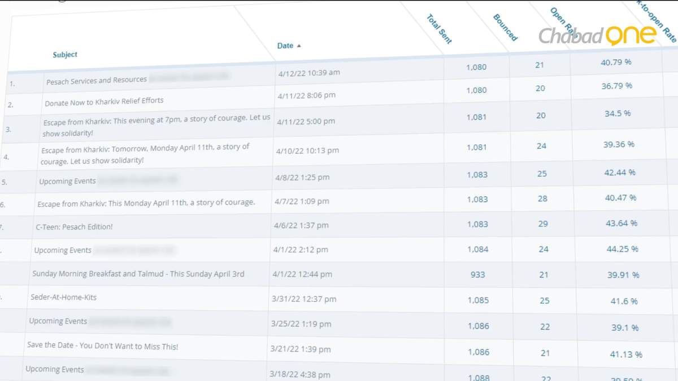Click the 44.25 % rate value
678x381 pixels.
[x=623, y=249]
